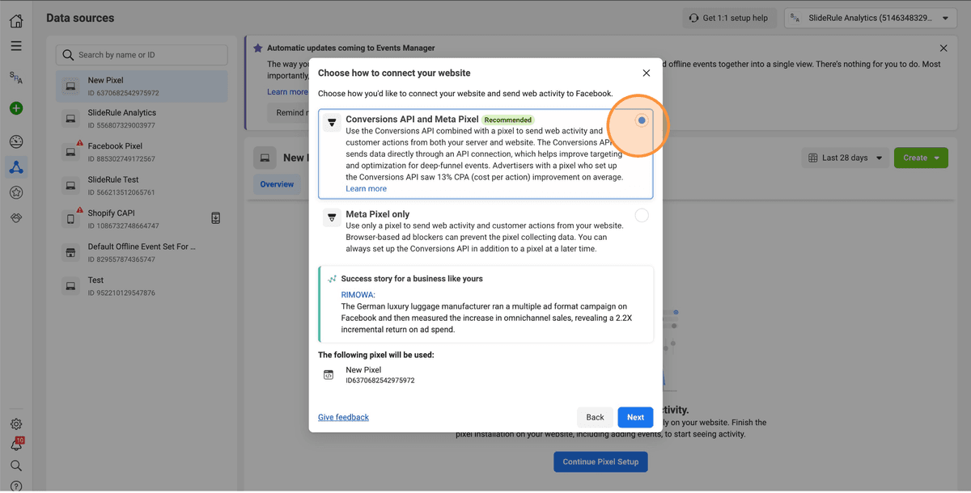Select Shopify CAPI data source
This screenshot has width=971, height=493.
[x=142, y=219]
